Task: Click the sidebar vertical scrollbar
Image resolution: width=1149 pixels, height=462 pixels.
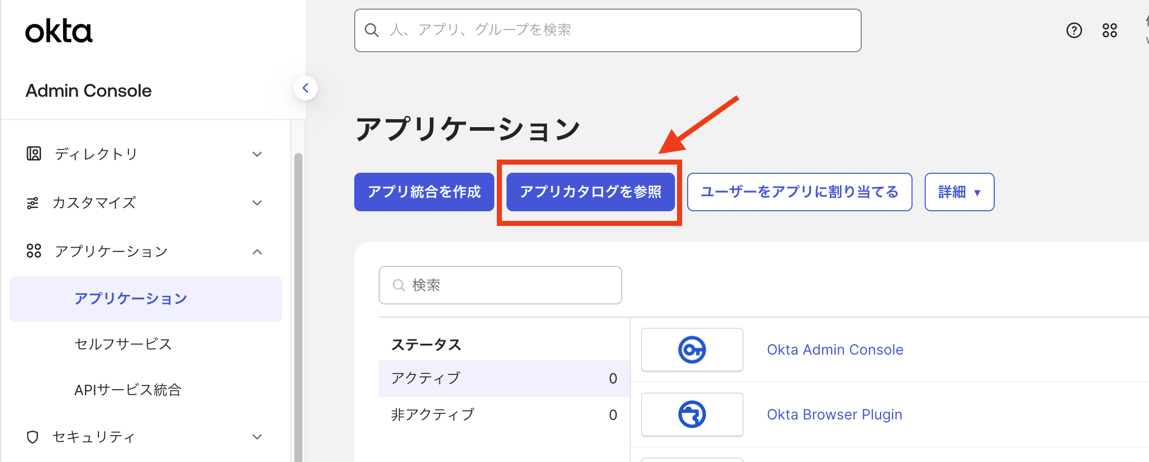Action: click(x=298, y=307)
